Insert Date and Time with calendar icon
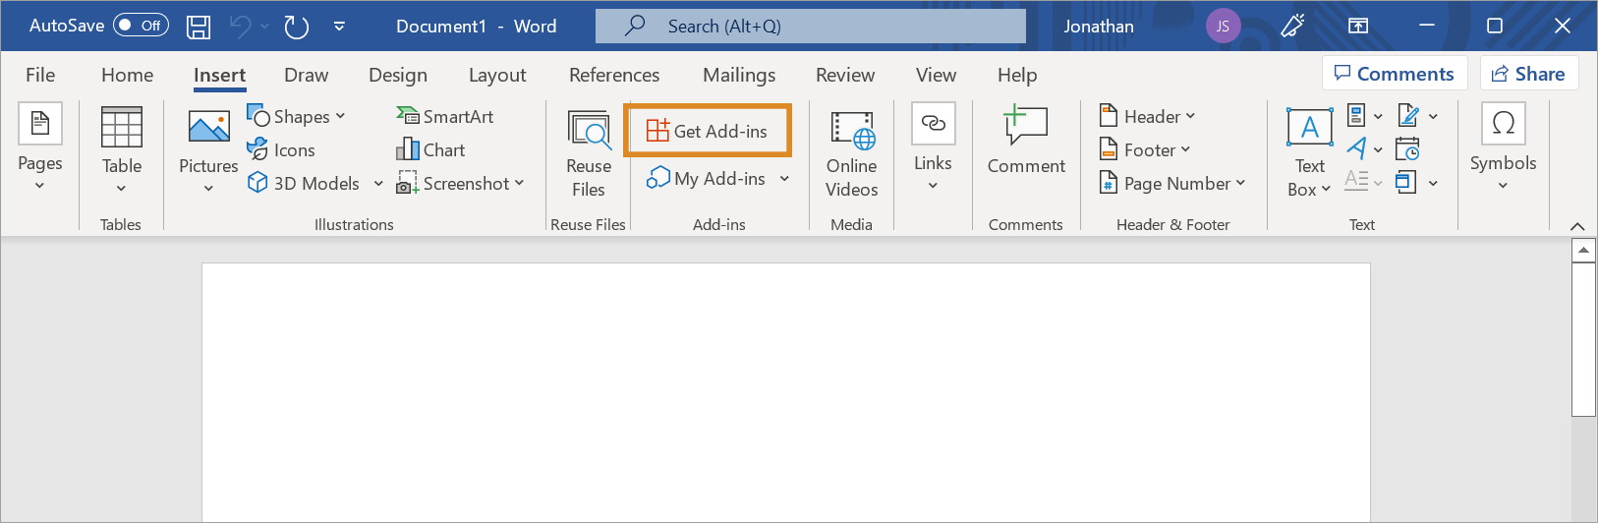 (x=1407, y=149)
